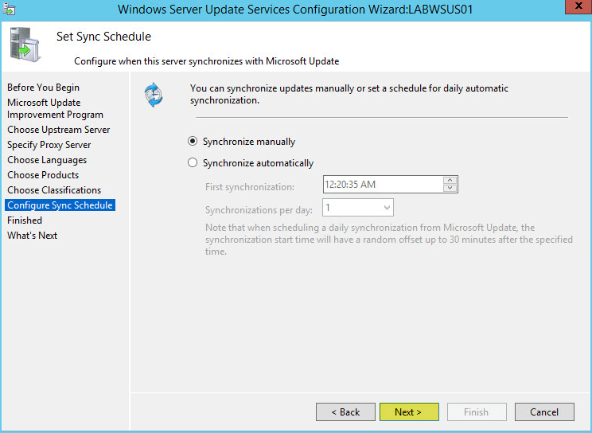Cancel the configuration wizard

544,412
